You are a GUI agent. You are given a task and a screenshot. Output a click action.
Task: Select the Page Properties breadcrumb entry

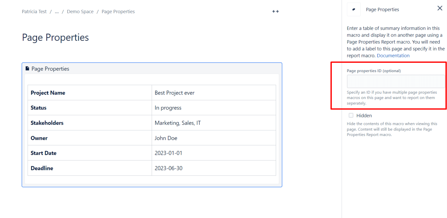[x=118, y=11]
